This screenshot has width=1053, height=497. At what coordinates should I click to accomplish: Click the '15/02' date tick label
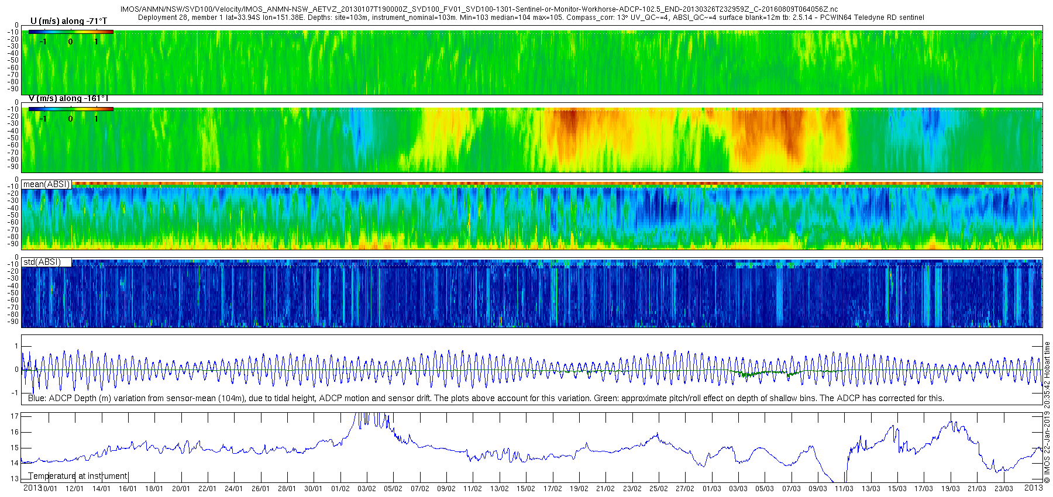click(525, 489)
